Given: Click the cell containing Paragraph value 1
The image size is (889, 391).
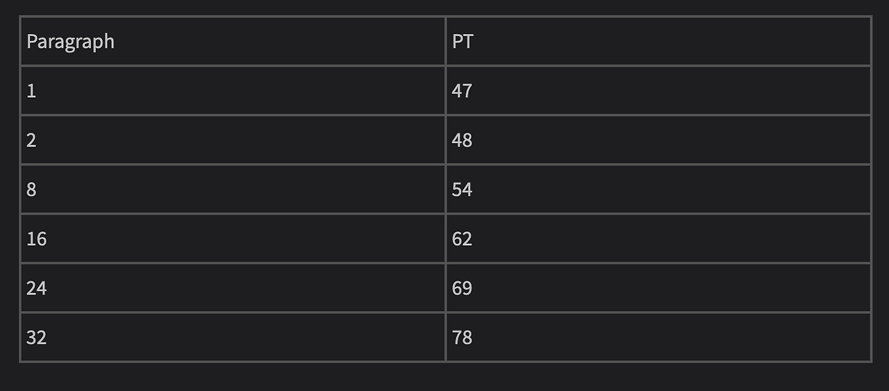Looking at the screenshot, I should 233,90.
